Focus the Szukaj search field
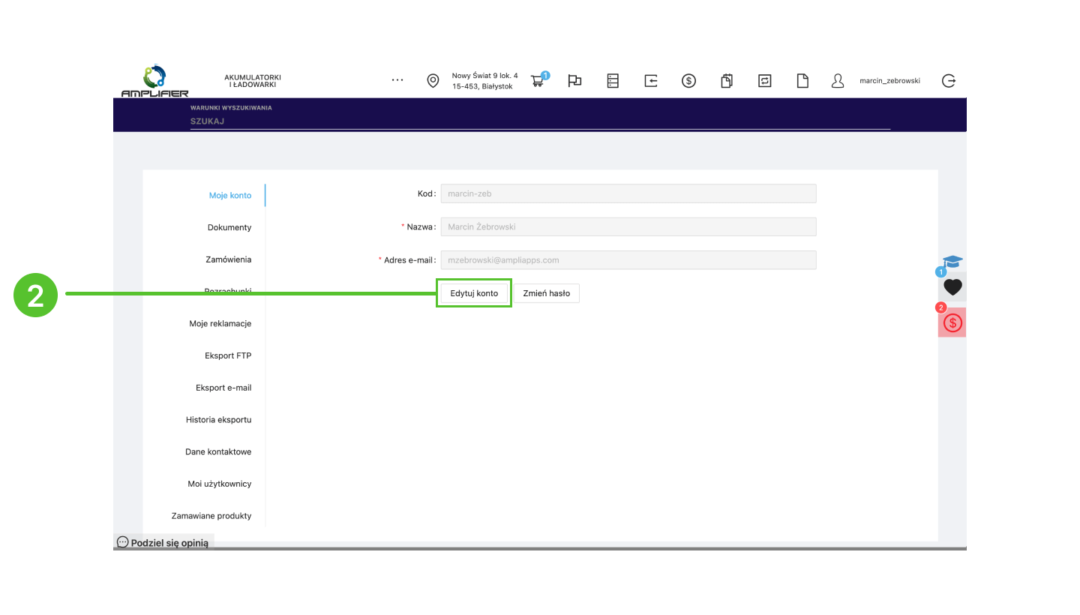 (x=540, y=121)
